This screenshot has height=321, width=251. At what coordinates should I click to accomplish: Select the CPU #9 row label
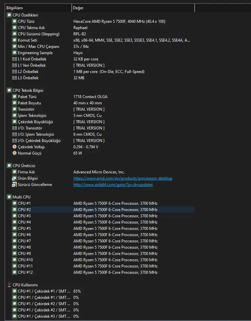(24, 253)
